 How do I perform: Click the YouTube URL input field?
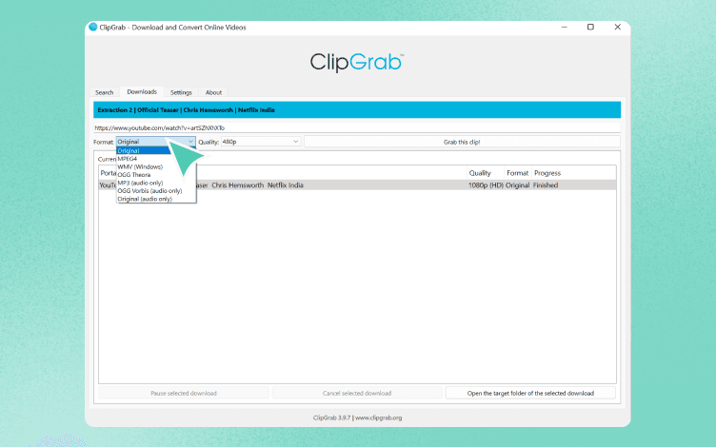(x=357, y=127)
